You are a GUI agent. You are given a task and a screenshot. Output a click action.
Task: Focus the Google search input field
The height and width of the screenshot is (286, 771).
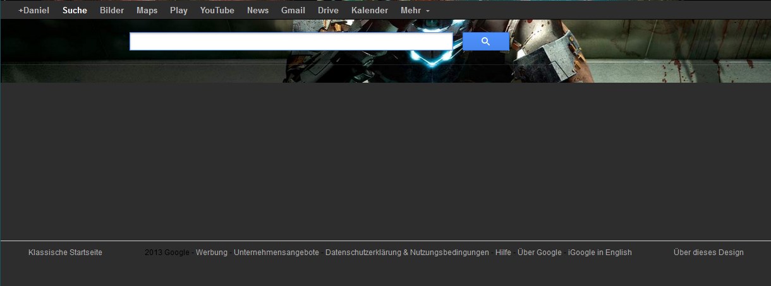pyautogui.click(x=291, y=42)
